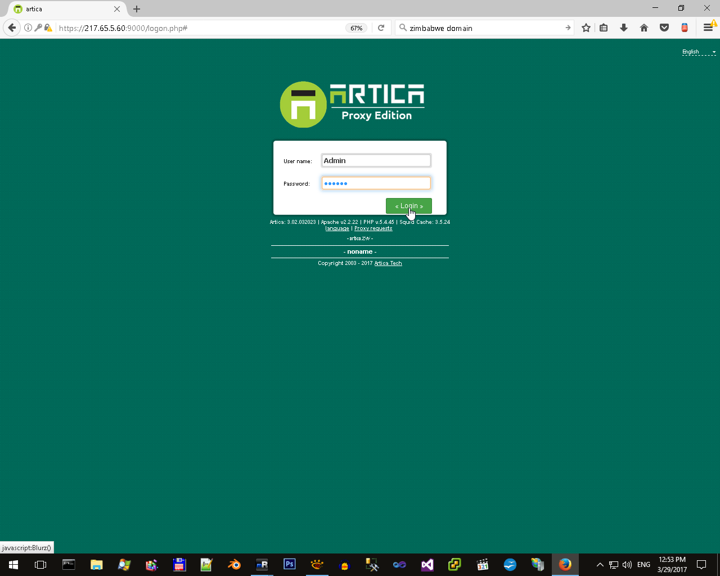The image size is (720, 576).
Task: Show bookmarks list icon
Action: pyautogui.click(x=604, y=28)
